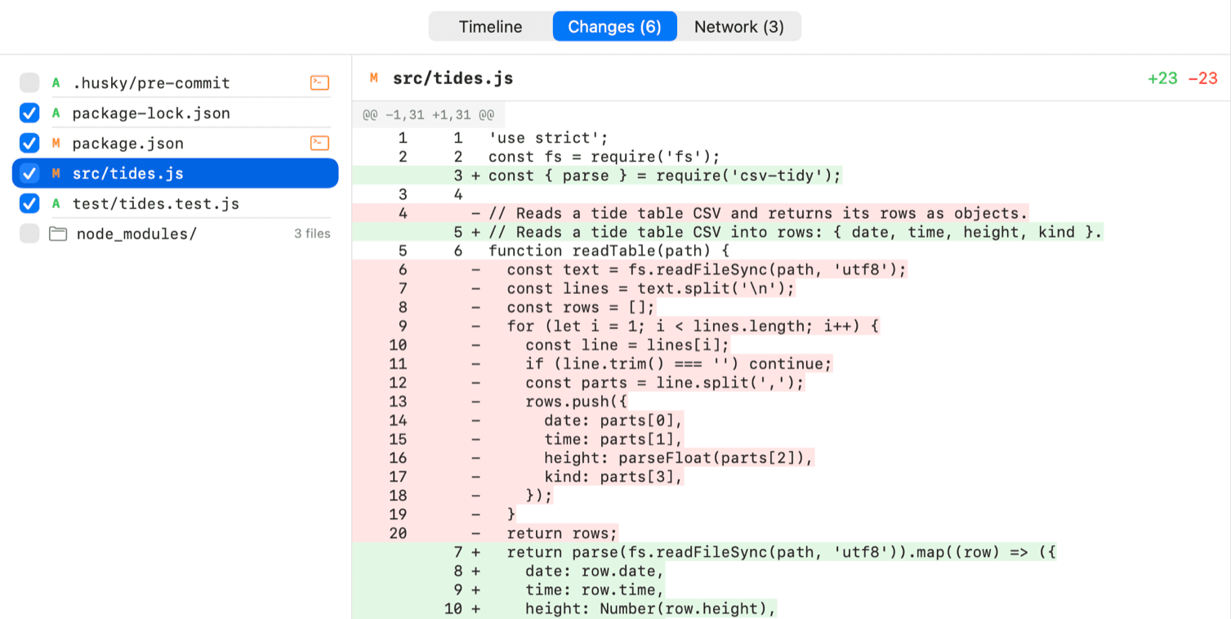1231x619 pixels.
Task: Click src/tides.js diff header title
Action: pyautogui.click(x=453, y=78)
